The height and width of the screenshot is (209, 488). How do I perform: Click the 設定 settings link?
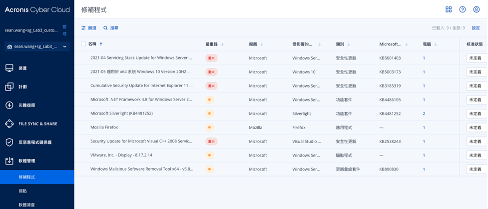click(476, 28)
